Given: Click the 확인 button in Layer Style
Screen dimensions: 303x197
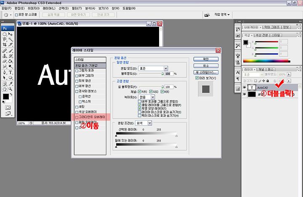Looking at the screenshot, I should pyautogui.click(x=206, y=59).
